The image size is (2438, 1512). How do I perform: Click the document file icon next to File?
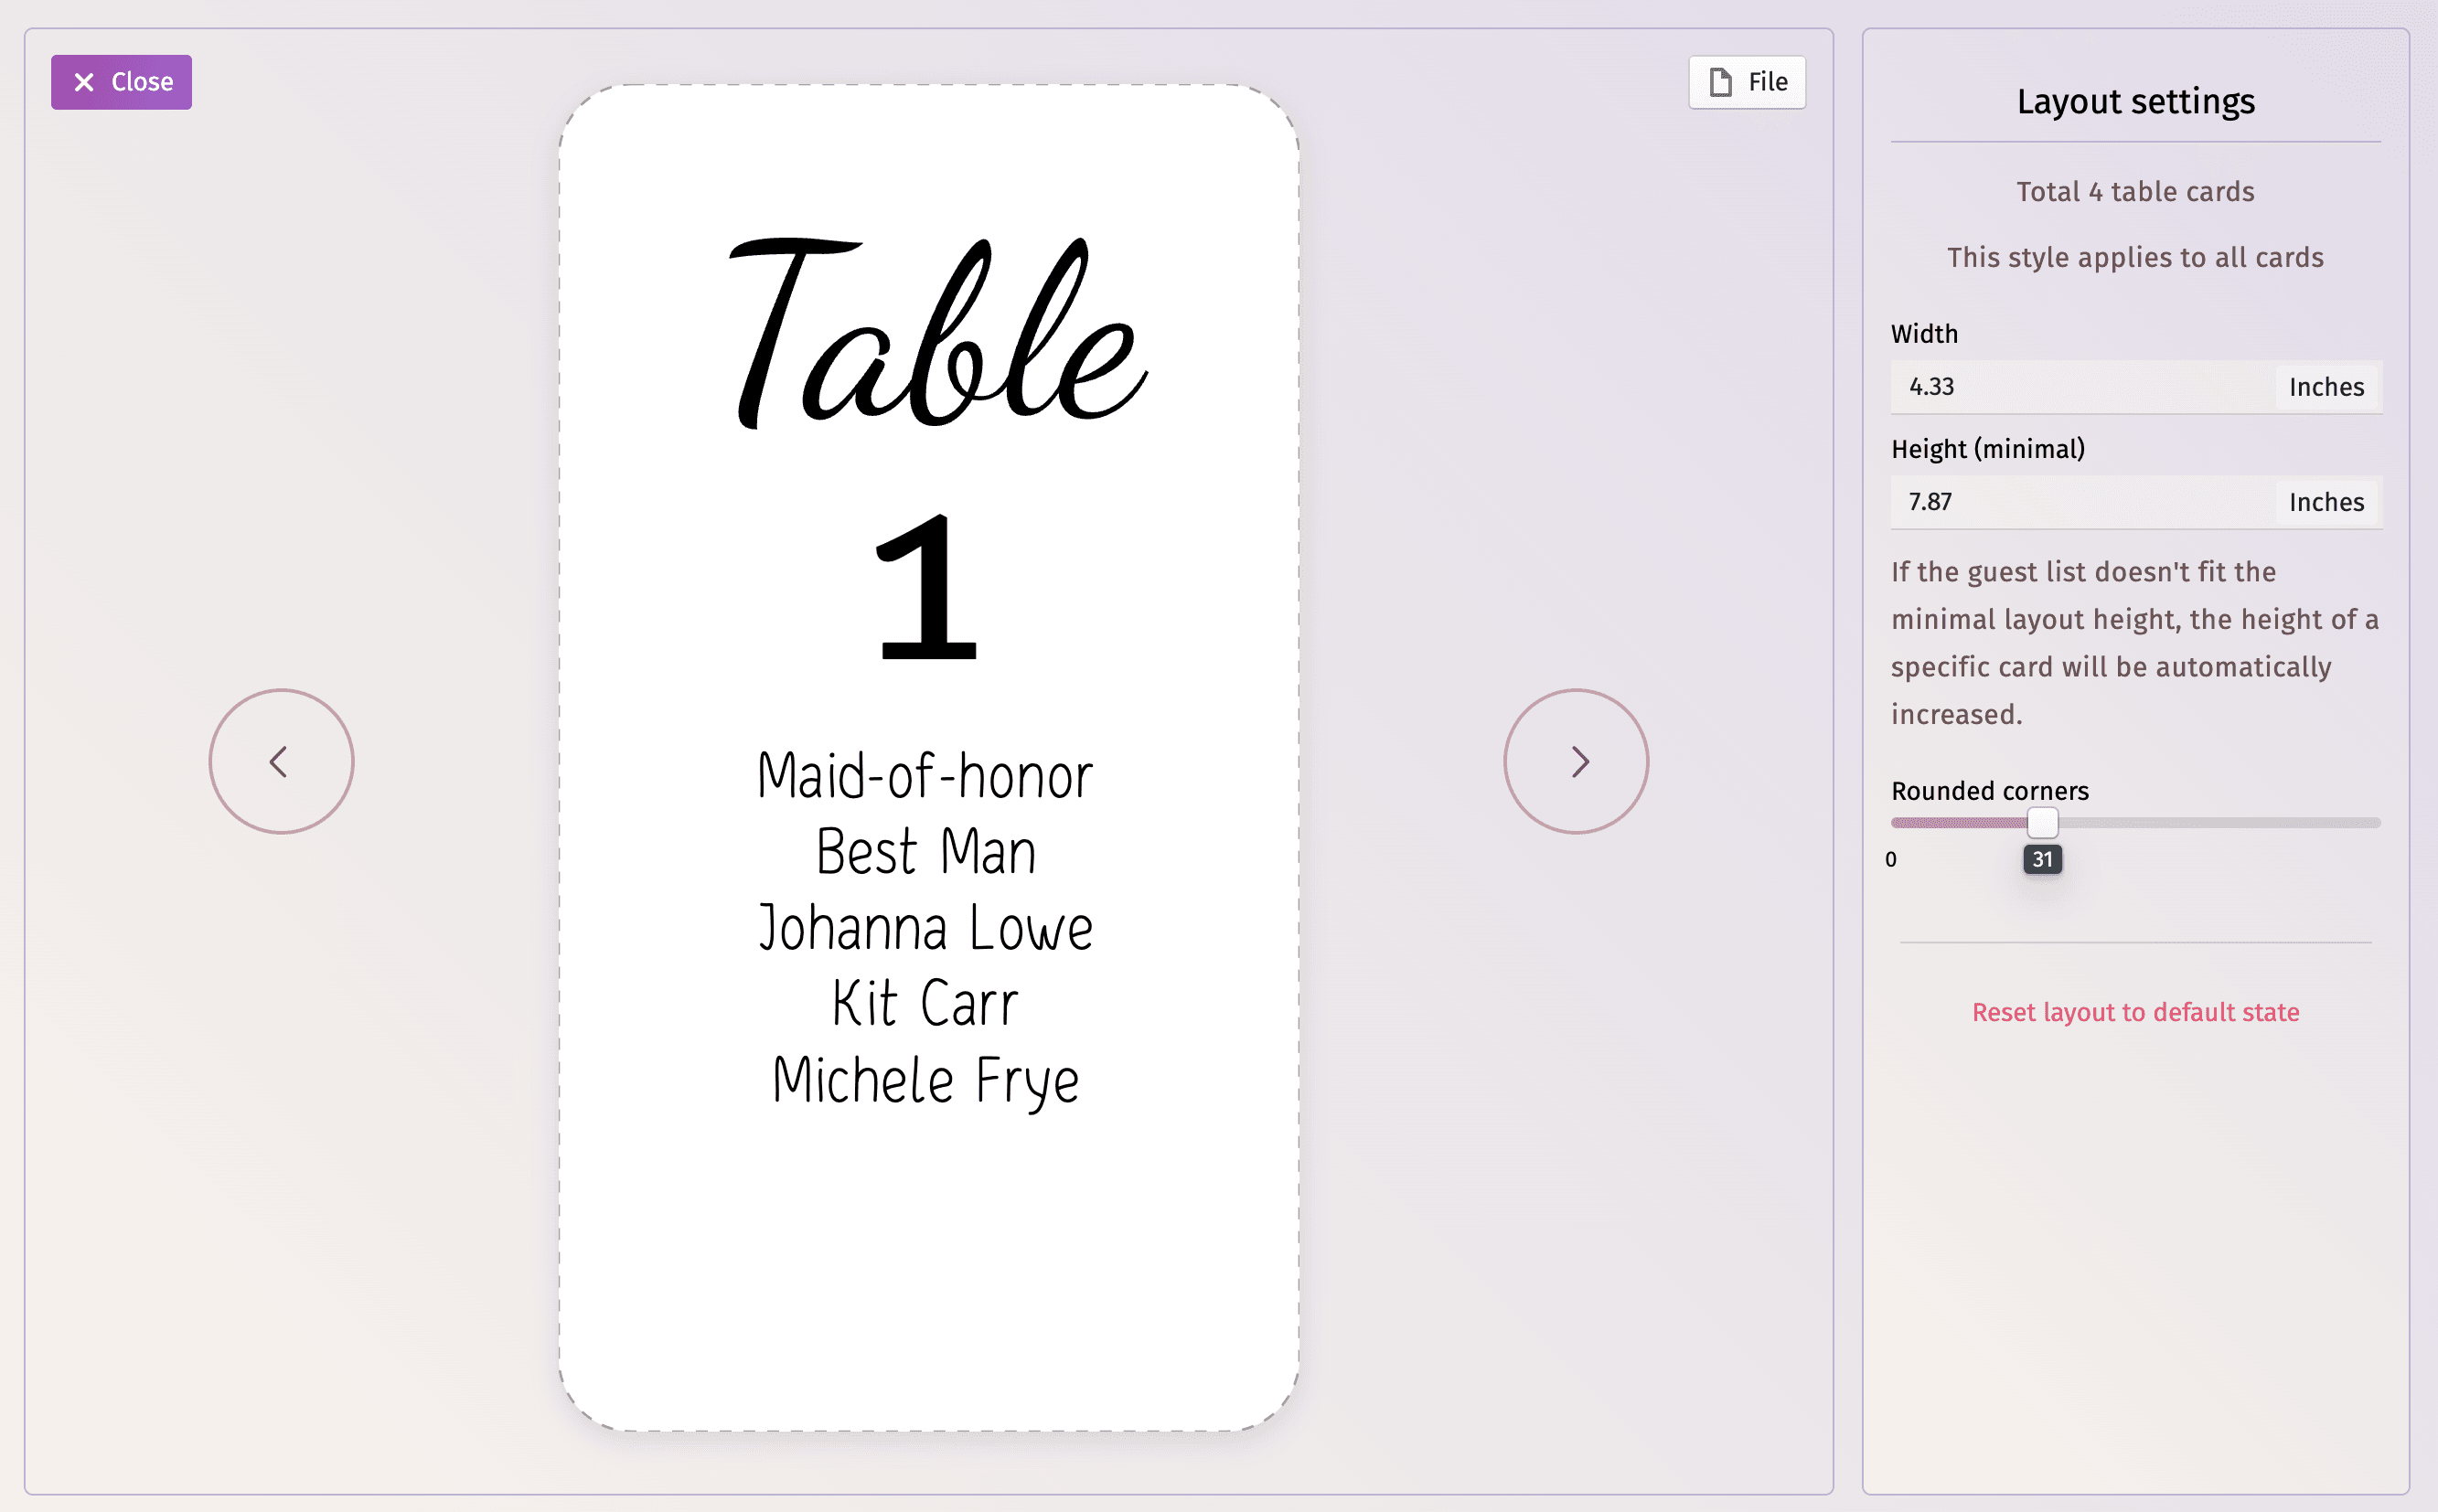[1720, 80]
